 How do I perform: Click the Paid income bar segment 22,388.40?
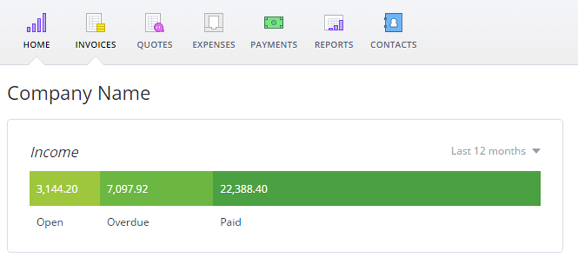click(x=377, y=188)
